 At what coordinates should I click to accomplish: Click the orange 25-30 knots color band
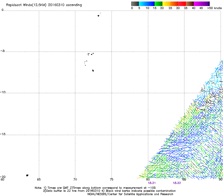pos(174,4)
